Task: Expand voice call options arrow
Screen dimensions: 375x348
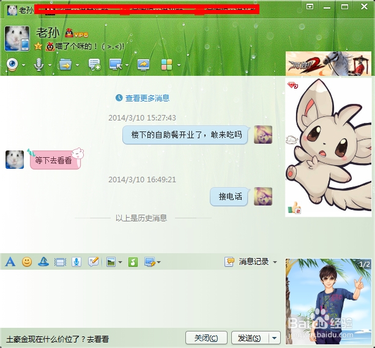Action: (50, 65)
